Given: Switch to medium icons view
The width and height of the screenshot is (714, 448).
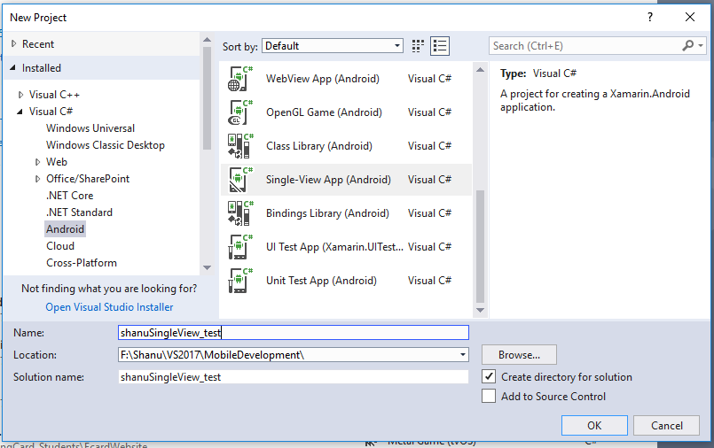Looking at the screenshot, I should (x=418, y=46).
